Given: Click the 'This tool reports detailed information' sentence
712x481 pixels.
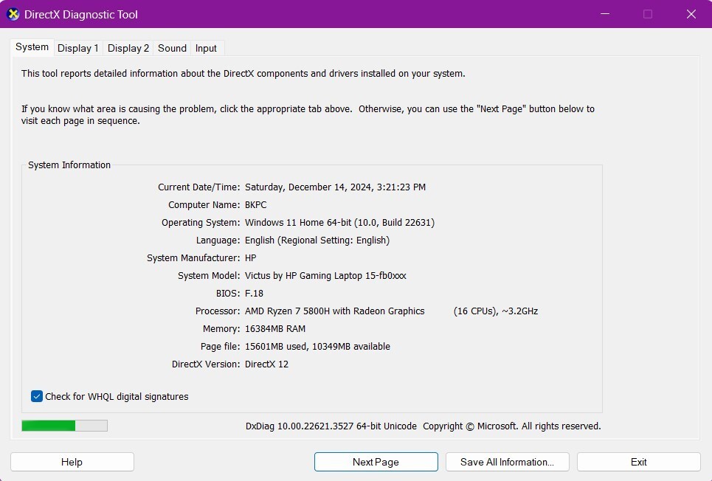Looking at the screenshot, I should 243,74.
